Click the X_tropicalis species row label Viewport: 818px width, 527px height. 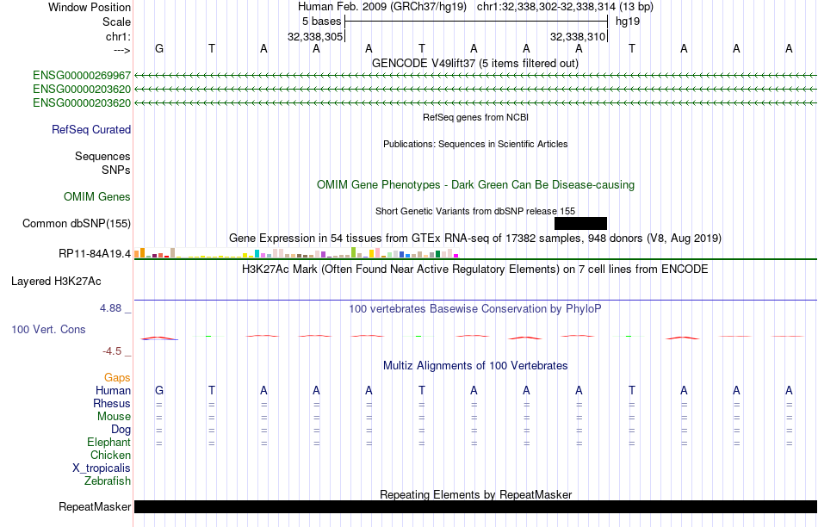(102, 468)
